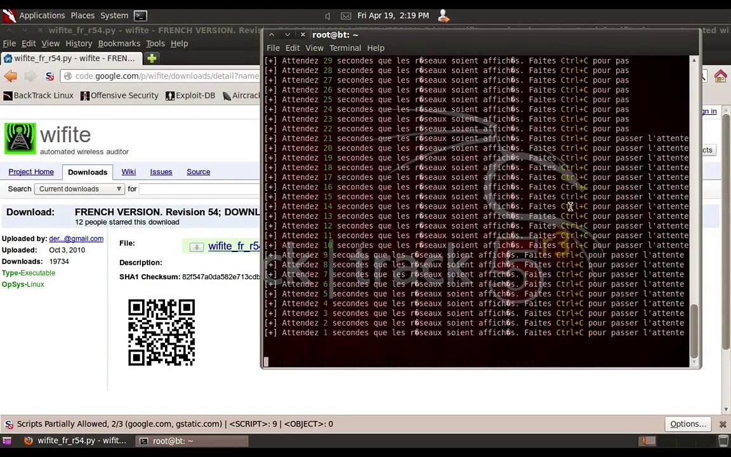Open a new tab with green plus
731x457 pixels.
point(152,58)
